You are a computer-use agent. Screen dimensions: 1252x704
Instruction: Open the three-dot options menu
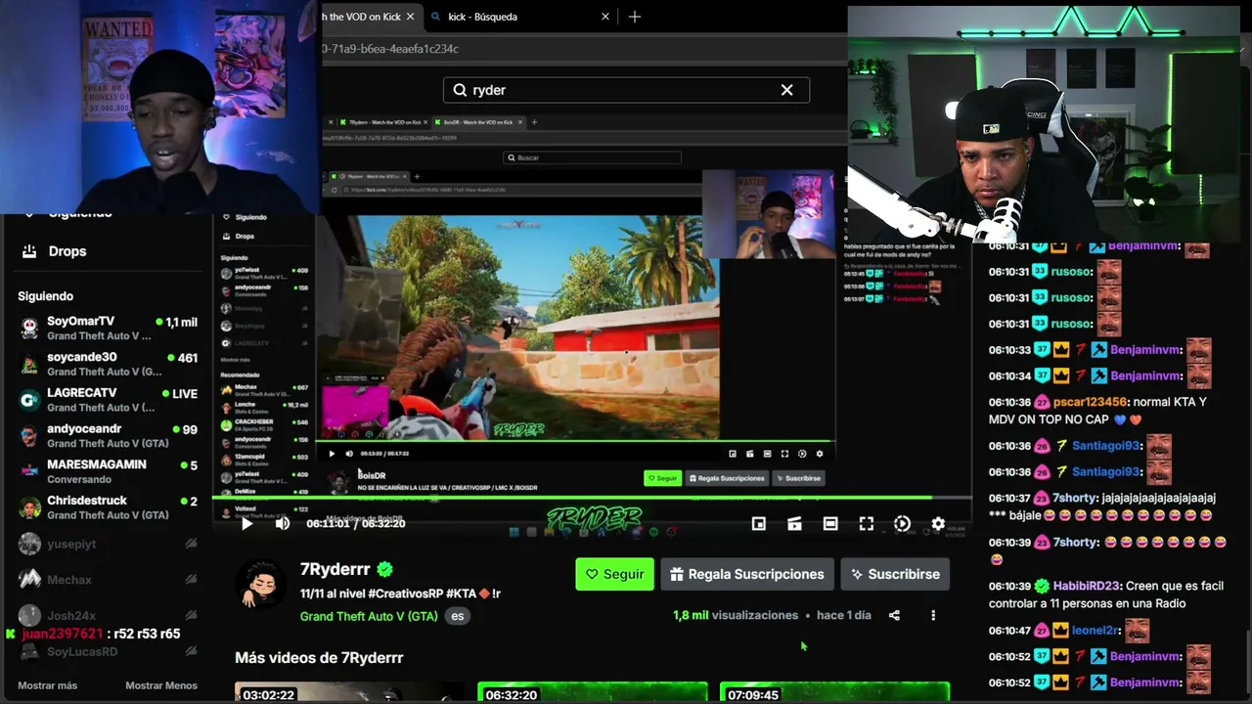[x=933, y=615]
